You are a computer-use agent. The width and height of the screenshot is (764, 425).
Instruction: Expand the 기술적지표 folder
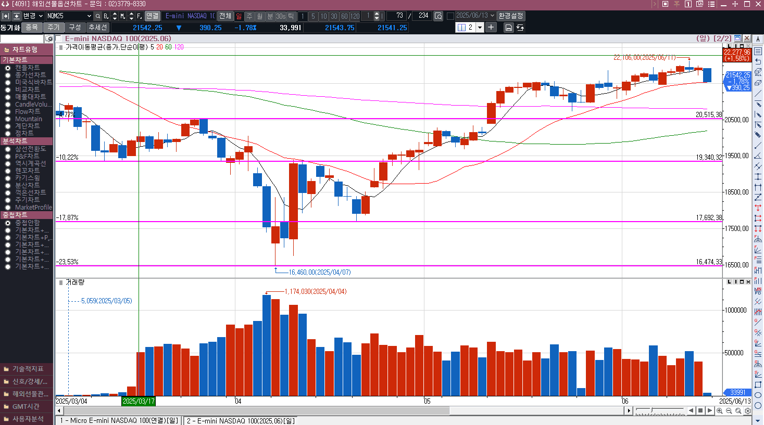(x=27, y=369)
